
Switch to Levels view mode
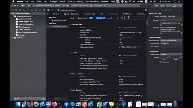[x=110, y=18]
